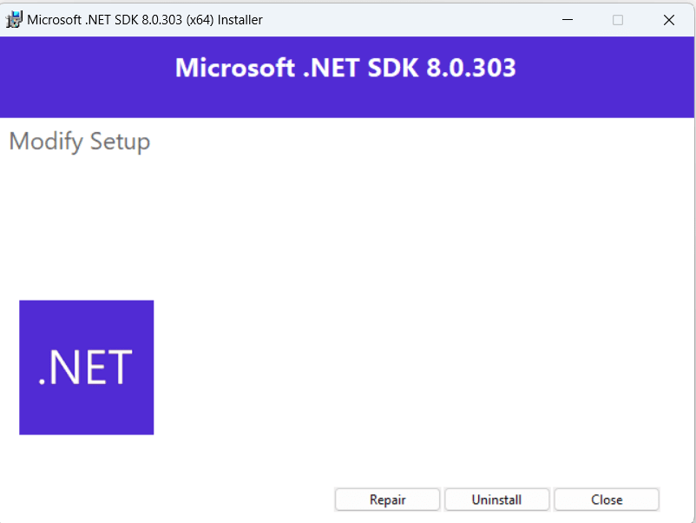Viewport: 696px width, 523px height.
Task: Minimize the .NET SDK installer window
Action: [568, 20]
